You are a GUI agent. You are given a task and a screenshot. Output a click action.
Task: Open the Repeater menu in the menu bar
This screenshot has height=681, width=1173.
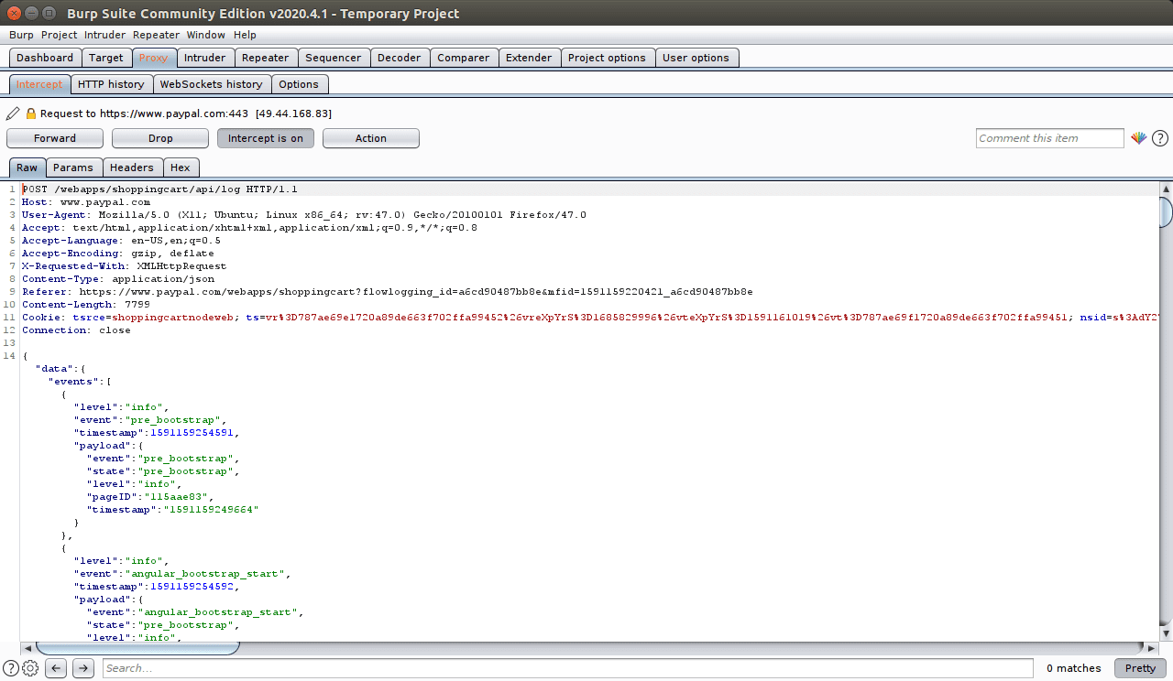coord(156,34)
